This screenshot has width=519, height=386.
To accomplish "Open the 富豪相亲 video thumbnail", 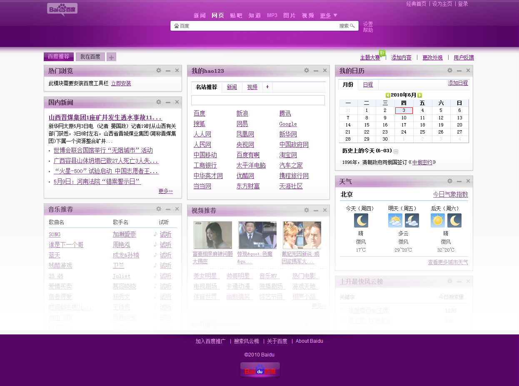I will [x=213, y=235].
